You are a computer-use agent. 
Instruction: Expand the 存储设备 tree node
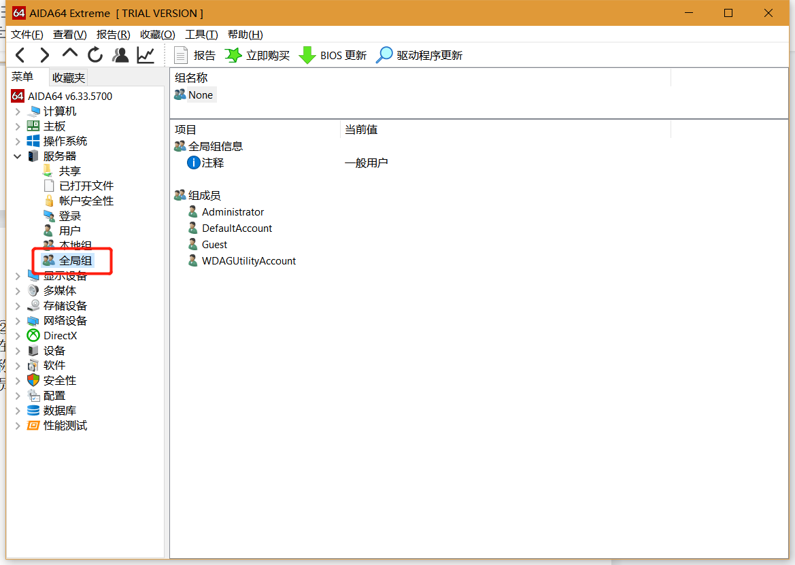click(x=18, y=306)
